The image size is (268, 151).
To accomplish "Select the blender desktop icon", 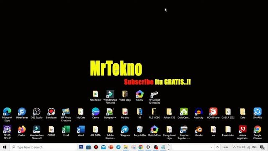I will (198, 131).
